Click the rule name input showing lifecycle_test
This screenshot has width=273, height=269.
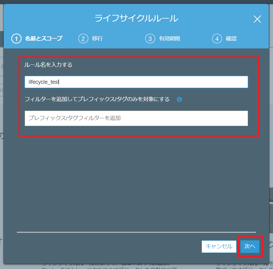point(136,82)
